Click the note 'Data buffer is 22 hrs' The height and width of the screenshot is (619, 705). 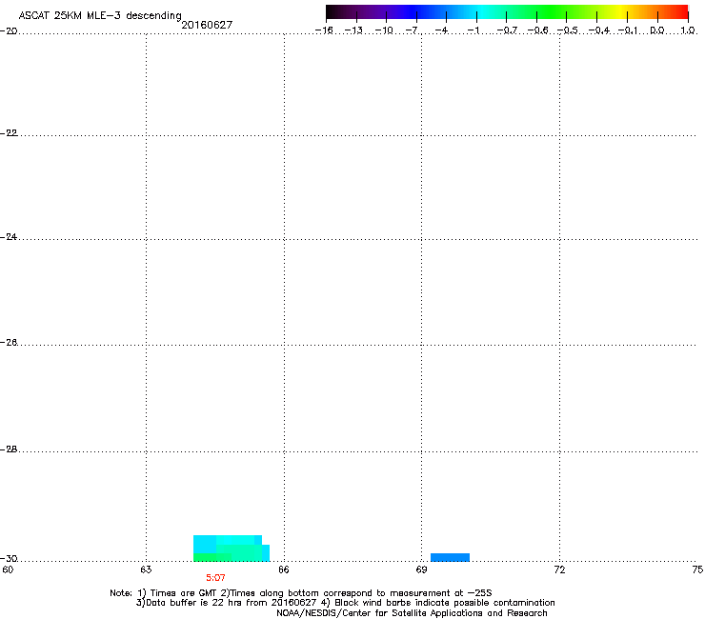[194, 603]
